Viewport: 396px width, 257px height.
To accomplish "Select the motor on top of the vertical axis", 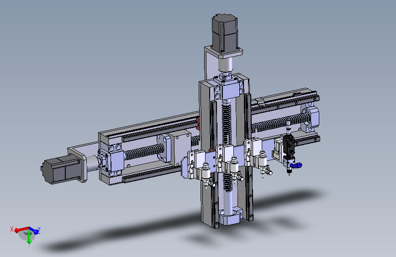I will click(225, 33).
